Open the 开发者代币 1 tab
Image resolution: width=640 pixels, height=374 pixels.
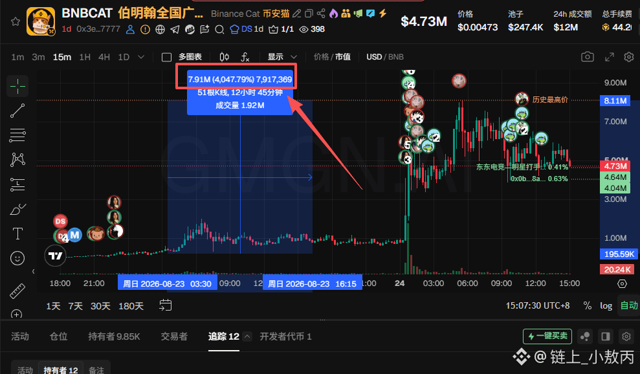click(286, 336)
